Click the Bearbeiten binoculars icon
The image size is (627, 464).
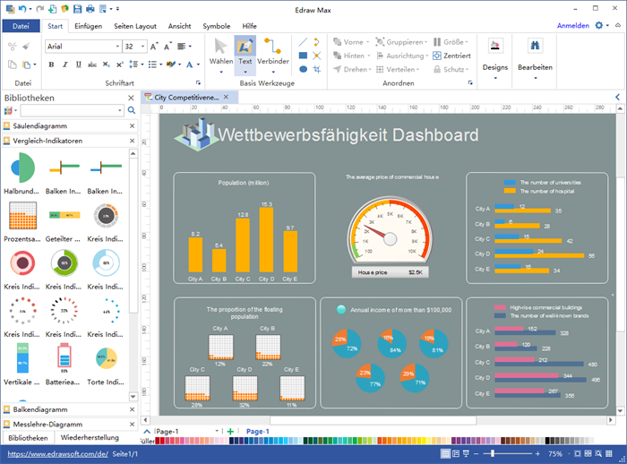(535, 52)
